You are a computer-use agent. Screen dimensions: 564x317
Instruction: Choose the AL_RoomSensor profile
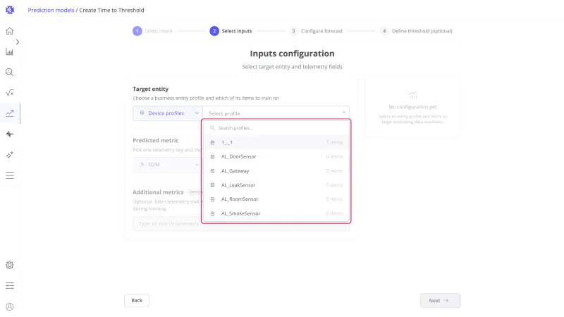(276, 199)
